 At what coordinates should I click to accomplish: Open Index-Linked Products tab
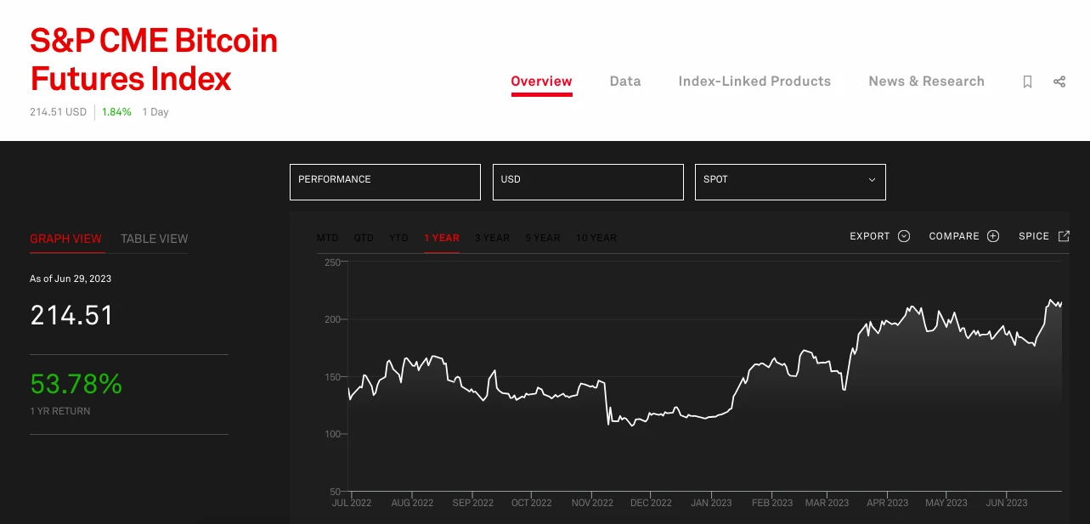[x=754, y=82]
